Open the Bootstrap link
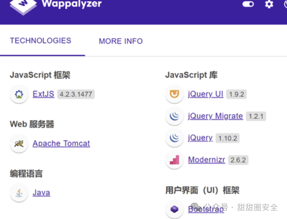This screenshot has height=219, width=287. (x=206, y=209)
